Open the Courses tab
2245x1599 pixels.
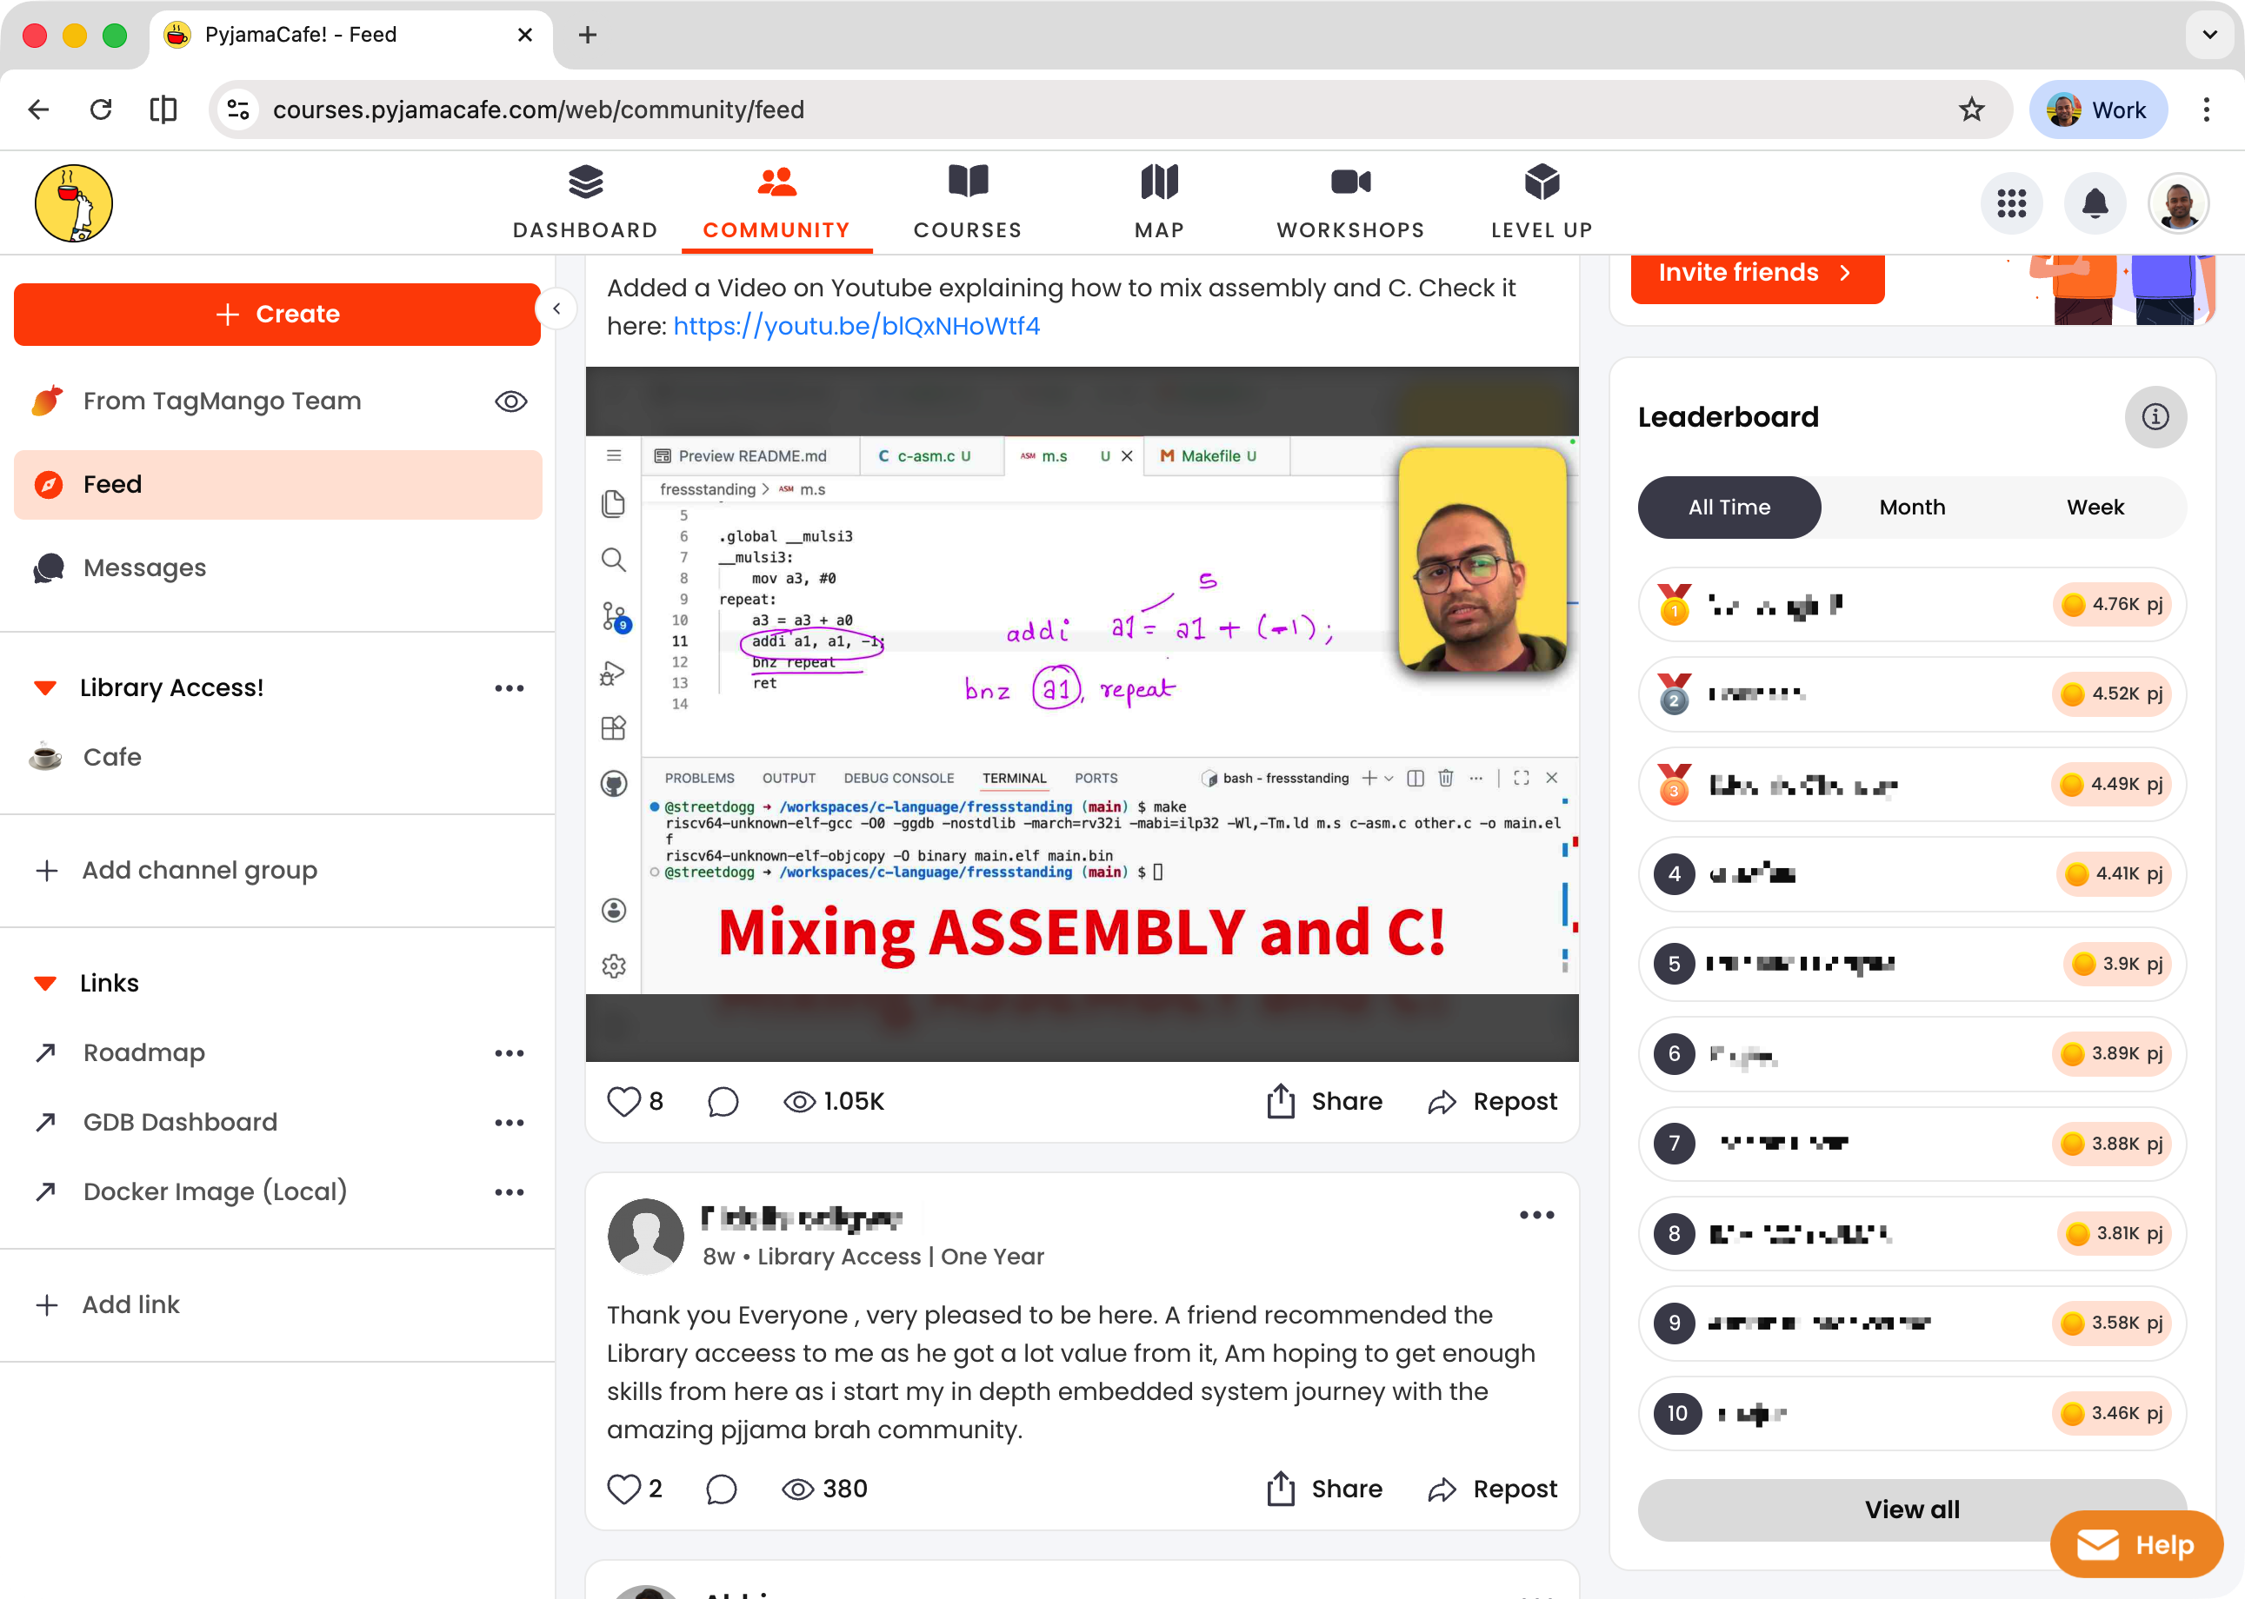pos(966,202)
